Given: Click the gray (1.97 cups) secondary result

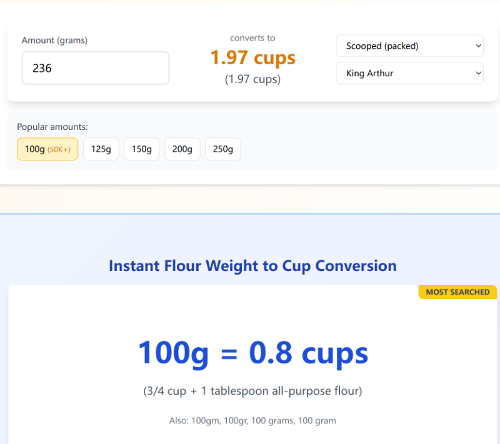Looking at the screenshot, I should coord(252,79).
